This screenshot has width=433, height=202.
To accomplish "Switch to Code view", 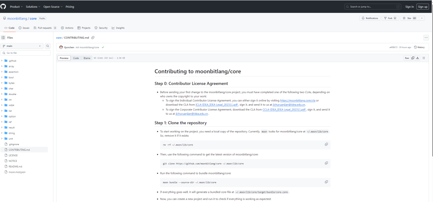I will coord(76,58).
